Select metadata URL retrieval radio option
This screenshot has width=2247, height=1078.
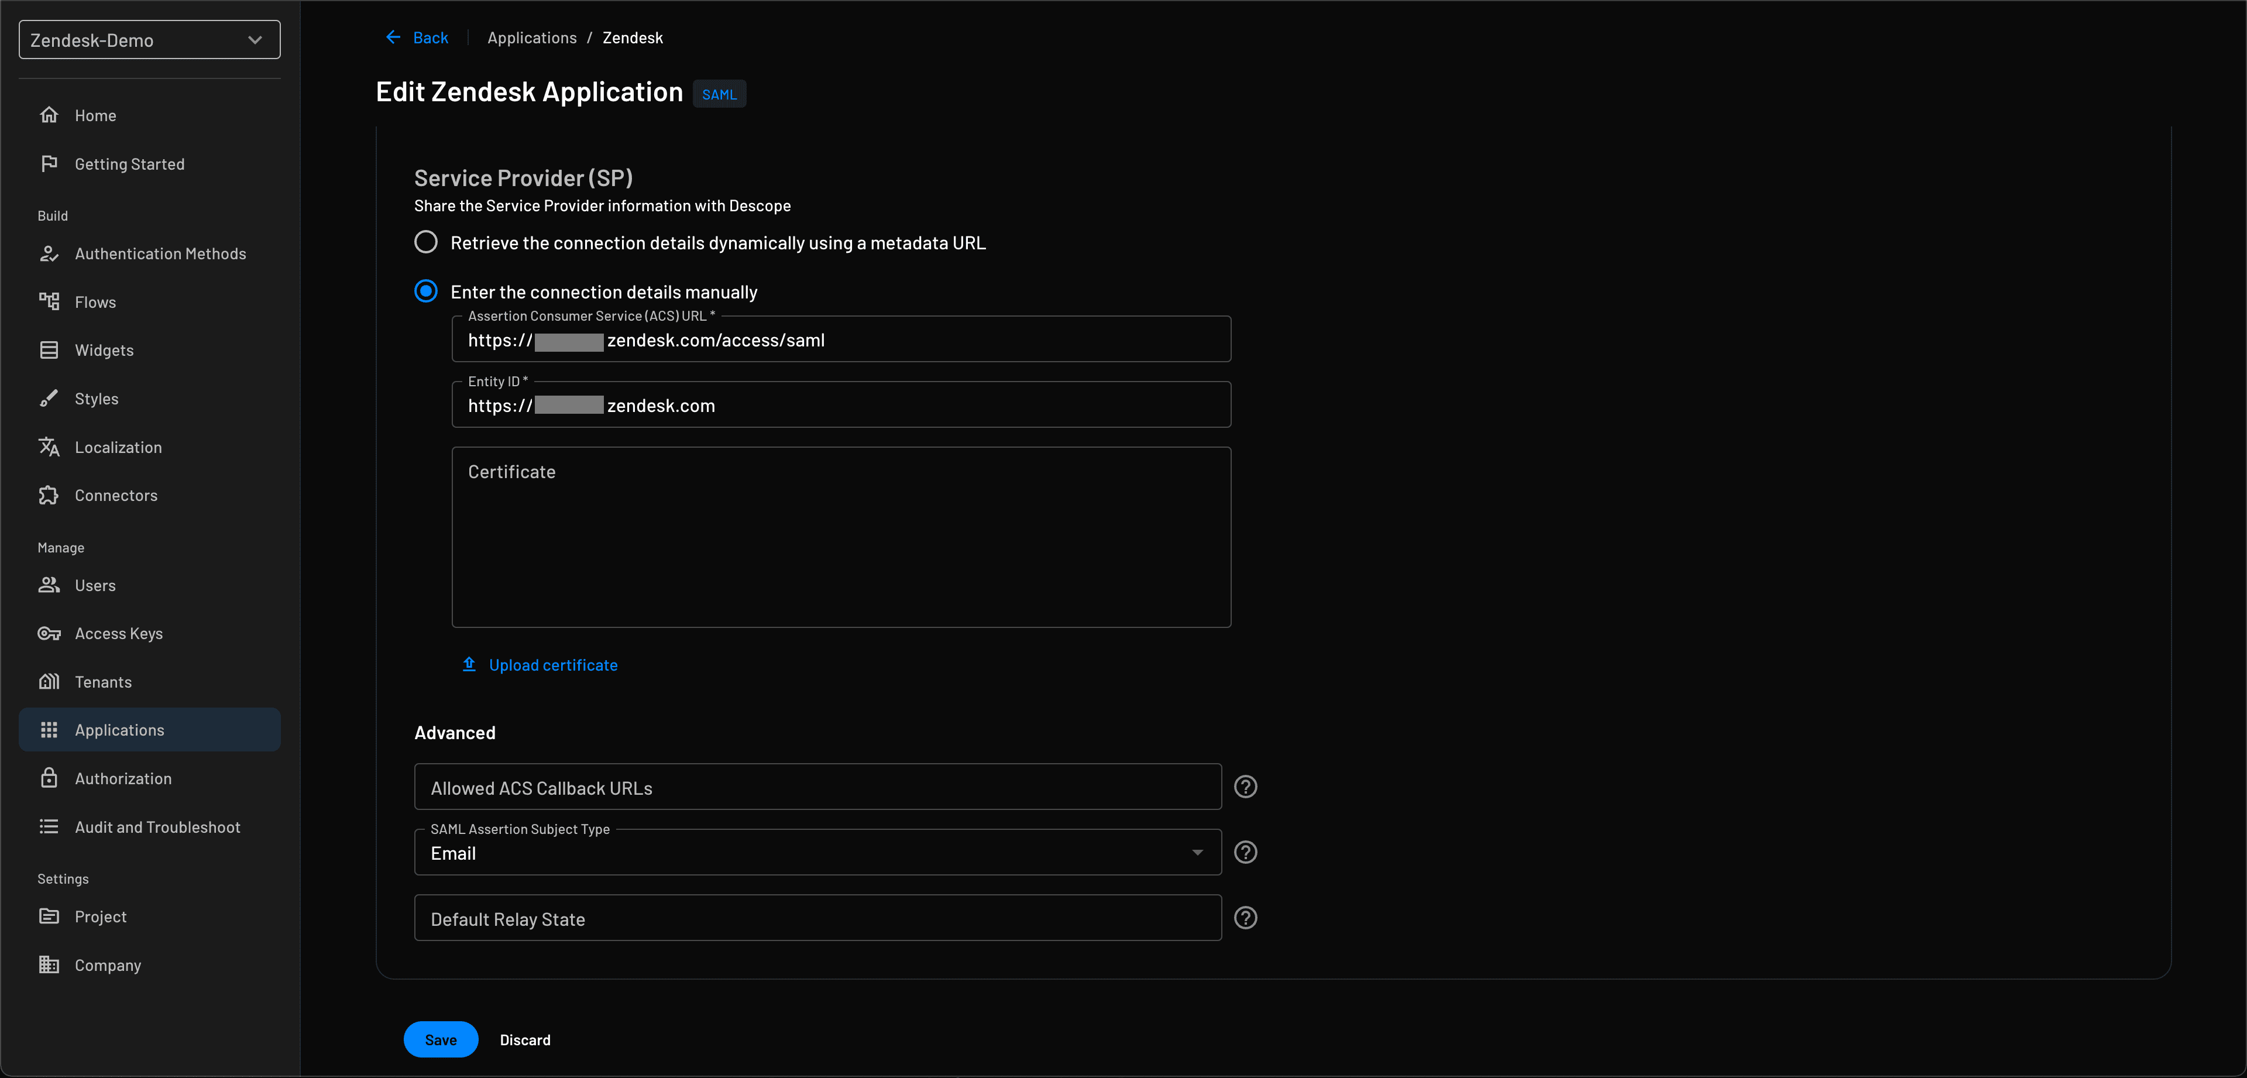coord(425,242)
